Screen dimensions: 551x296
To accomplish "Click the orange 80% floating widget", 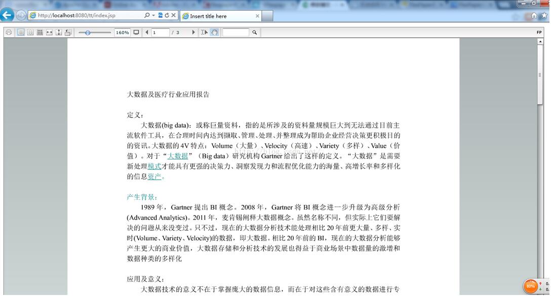I will 531,286.
